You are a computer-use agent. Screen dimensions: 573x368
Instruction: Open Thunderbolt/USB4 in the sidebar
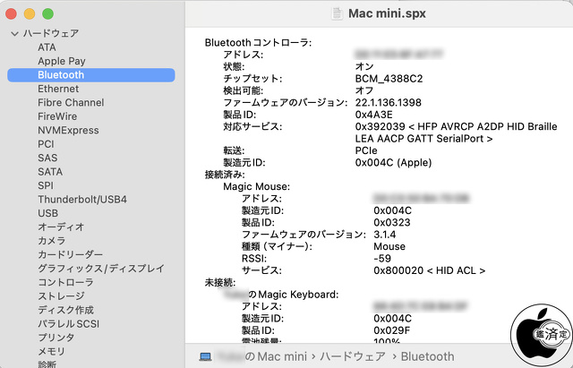[x=82, y=200]
